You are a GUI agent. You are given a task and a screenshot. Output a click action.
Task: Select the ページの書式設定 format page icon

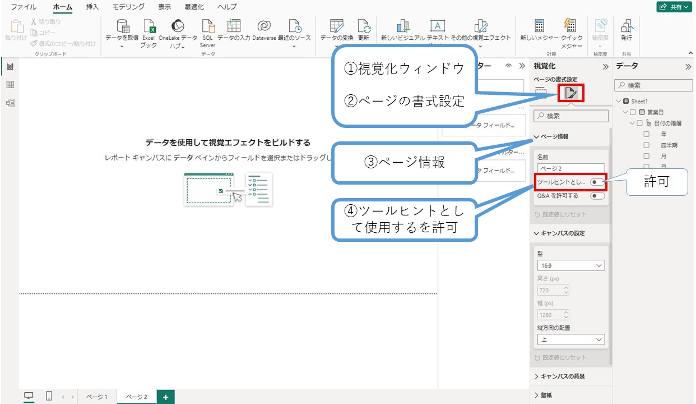571,93
